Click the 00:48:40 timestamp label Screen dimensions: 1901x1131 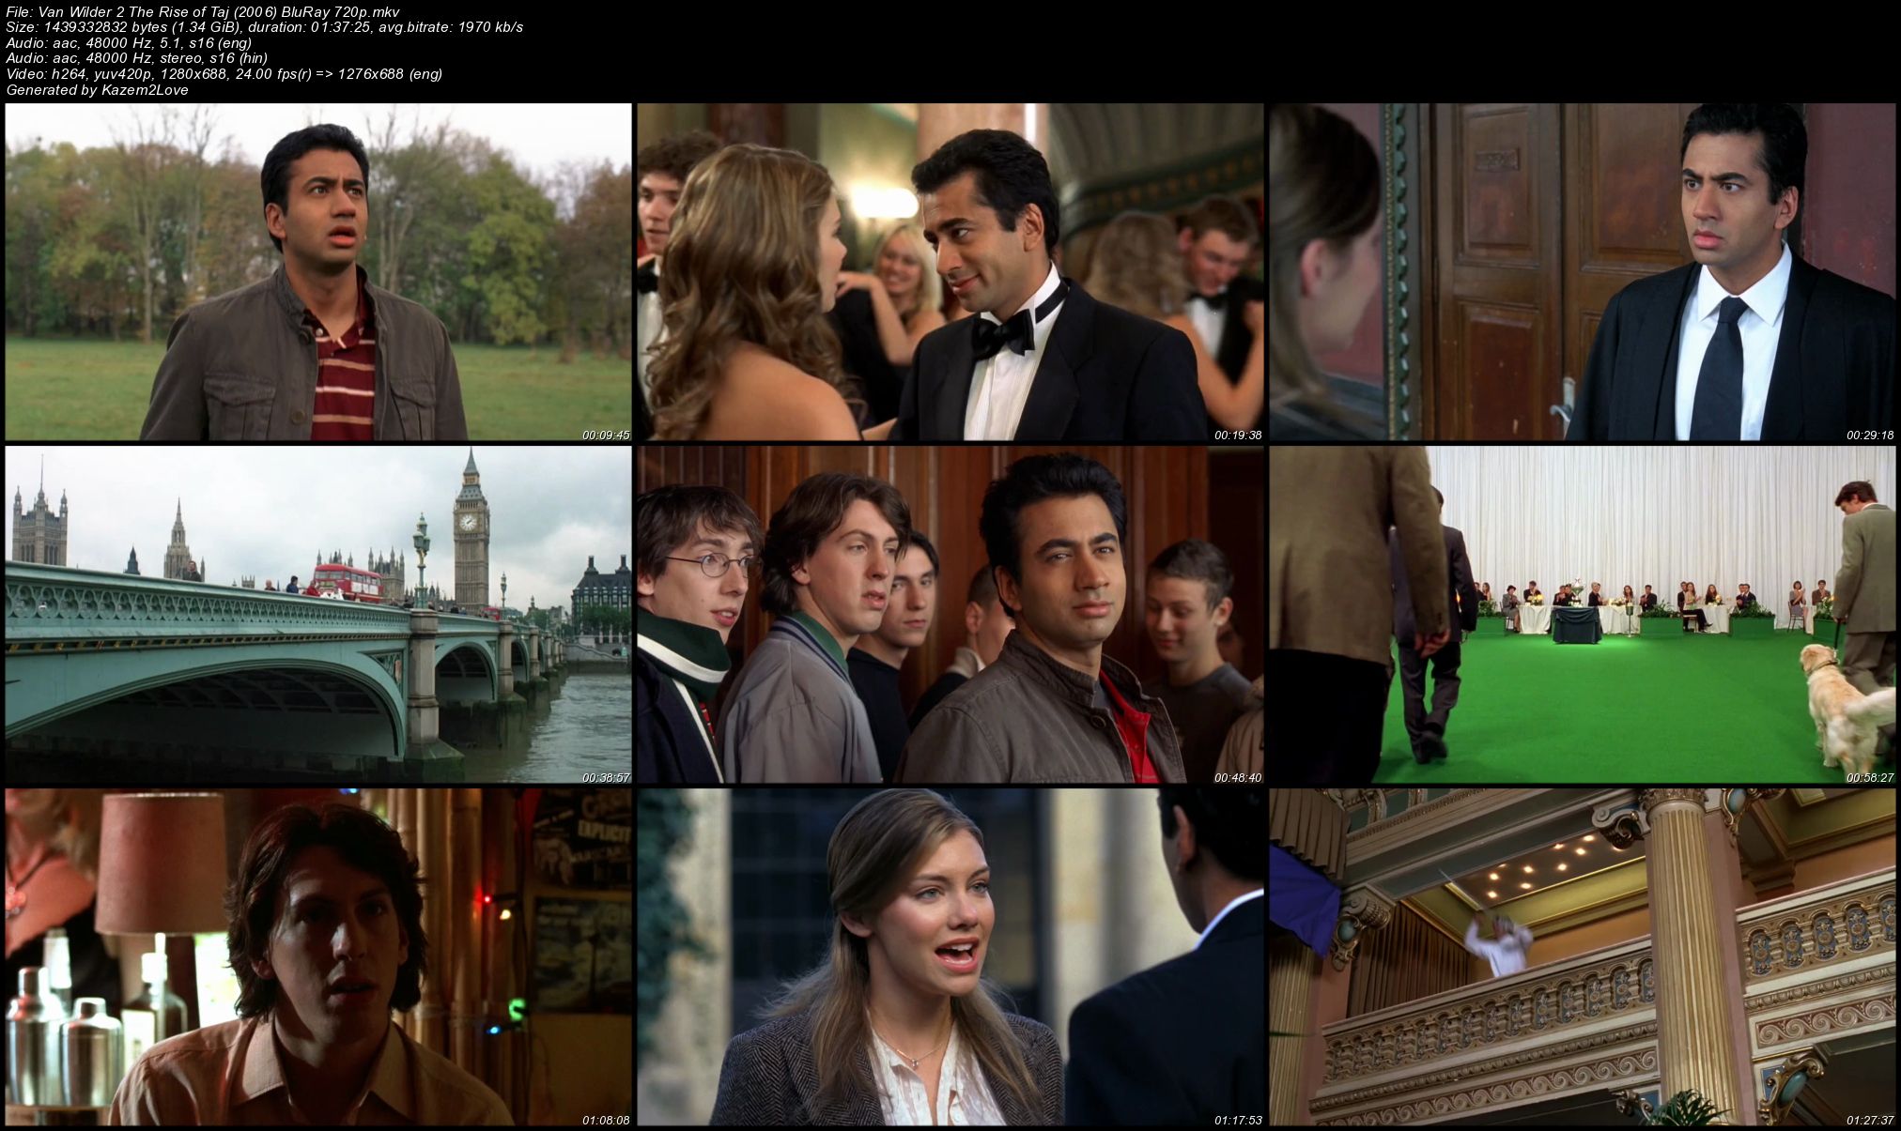[x=1238, y=777]
